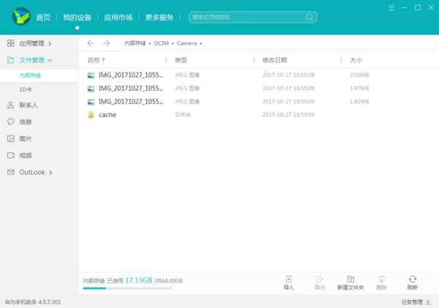The width and height of the screenshot is (439, 308).
Task: Navigate forward with the right arrow
Action: 106,43
